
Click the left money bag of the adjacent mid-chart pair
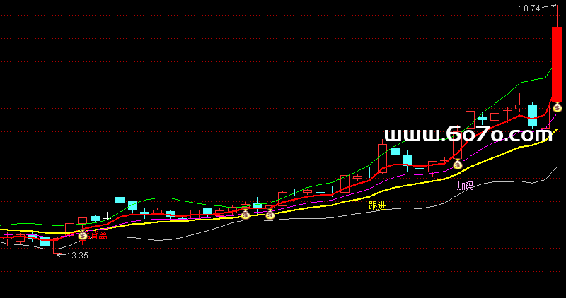click(x=246, y=215)
